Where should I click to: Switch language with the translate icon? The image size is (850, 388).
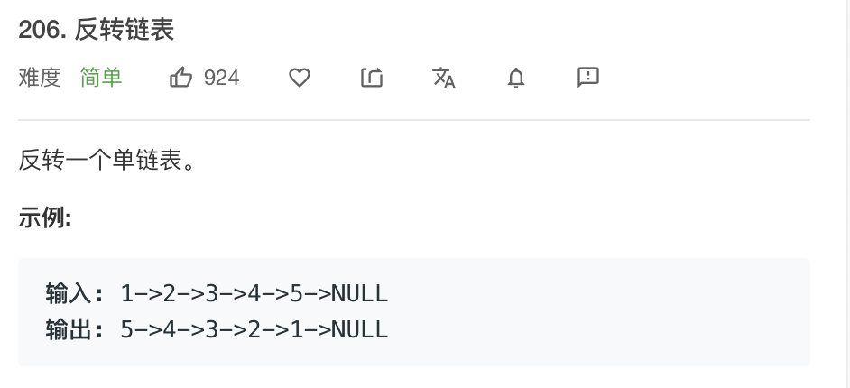tap(443, 78)
